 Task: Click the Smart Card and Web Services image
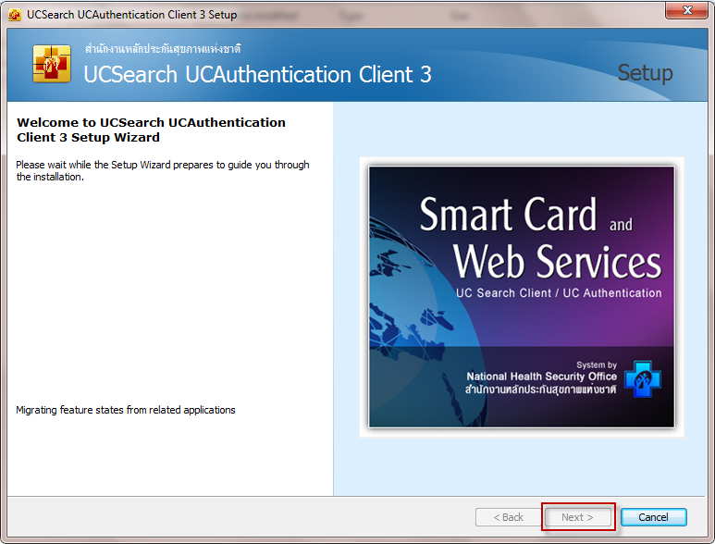[x=521, y=297]
